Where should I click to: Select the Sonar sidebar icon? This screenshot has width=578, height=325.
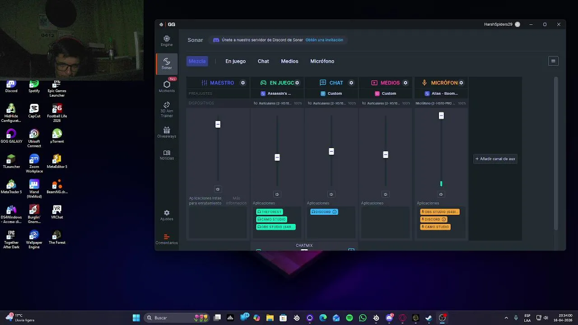click(x=167, y=64)
